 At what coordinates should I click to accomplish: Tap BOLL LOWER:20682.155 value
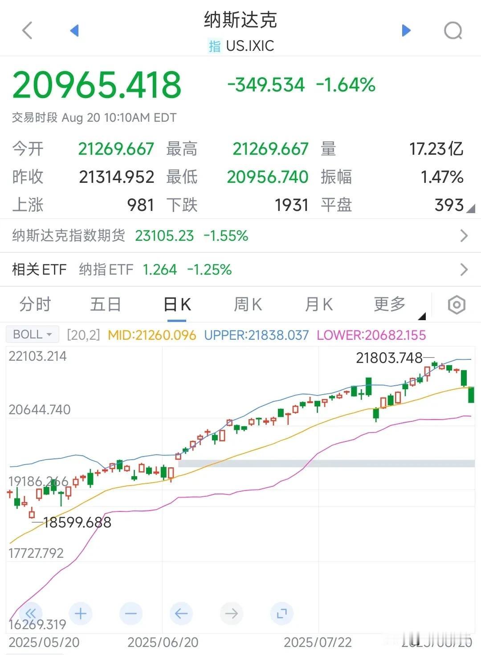pyautogui.click(x=371, y=335)
